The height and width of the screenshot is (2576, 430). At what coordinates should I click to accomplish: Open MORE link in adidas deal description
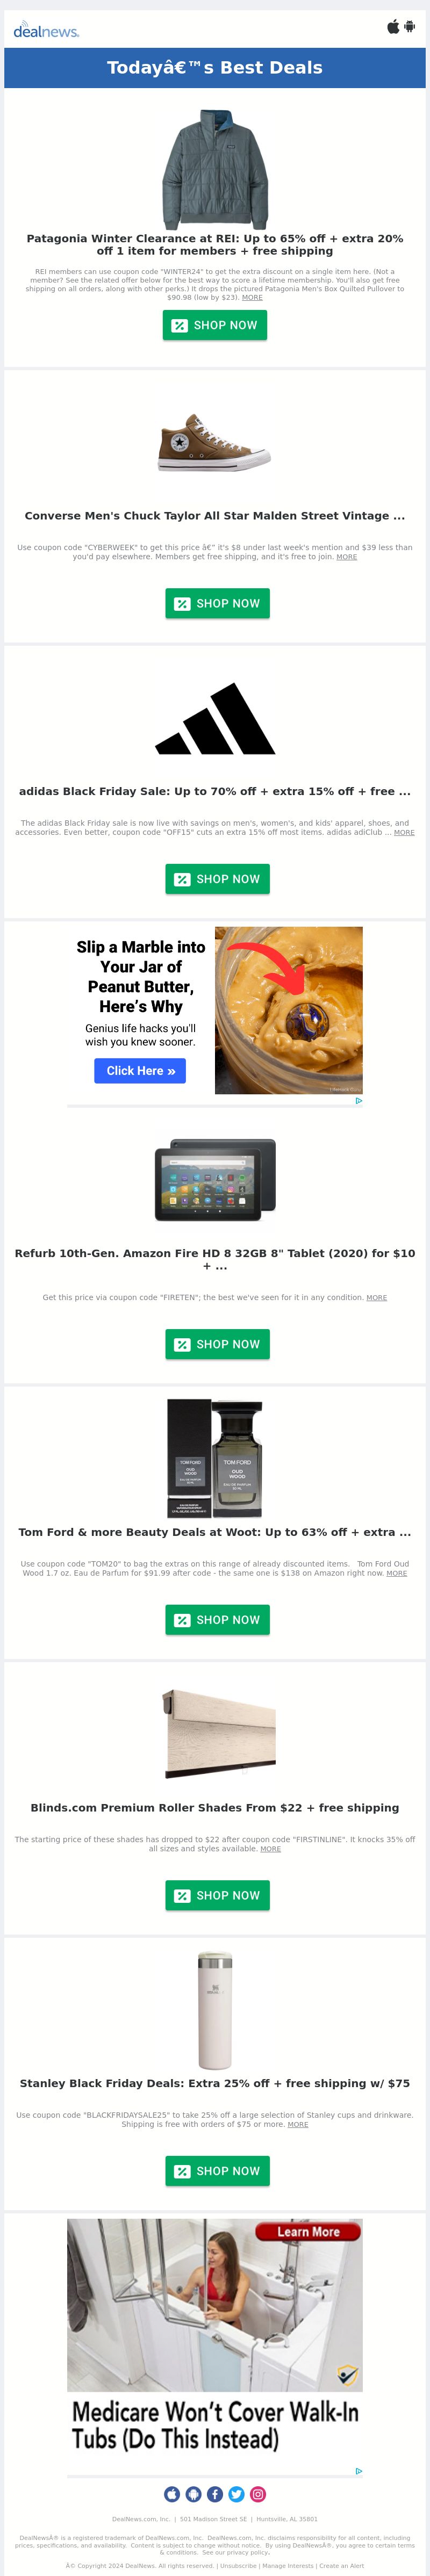404,832
